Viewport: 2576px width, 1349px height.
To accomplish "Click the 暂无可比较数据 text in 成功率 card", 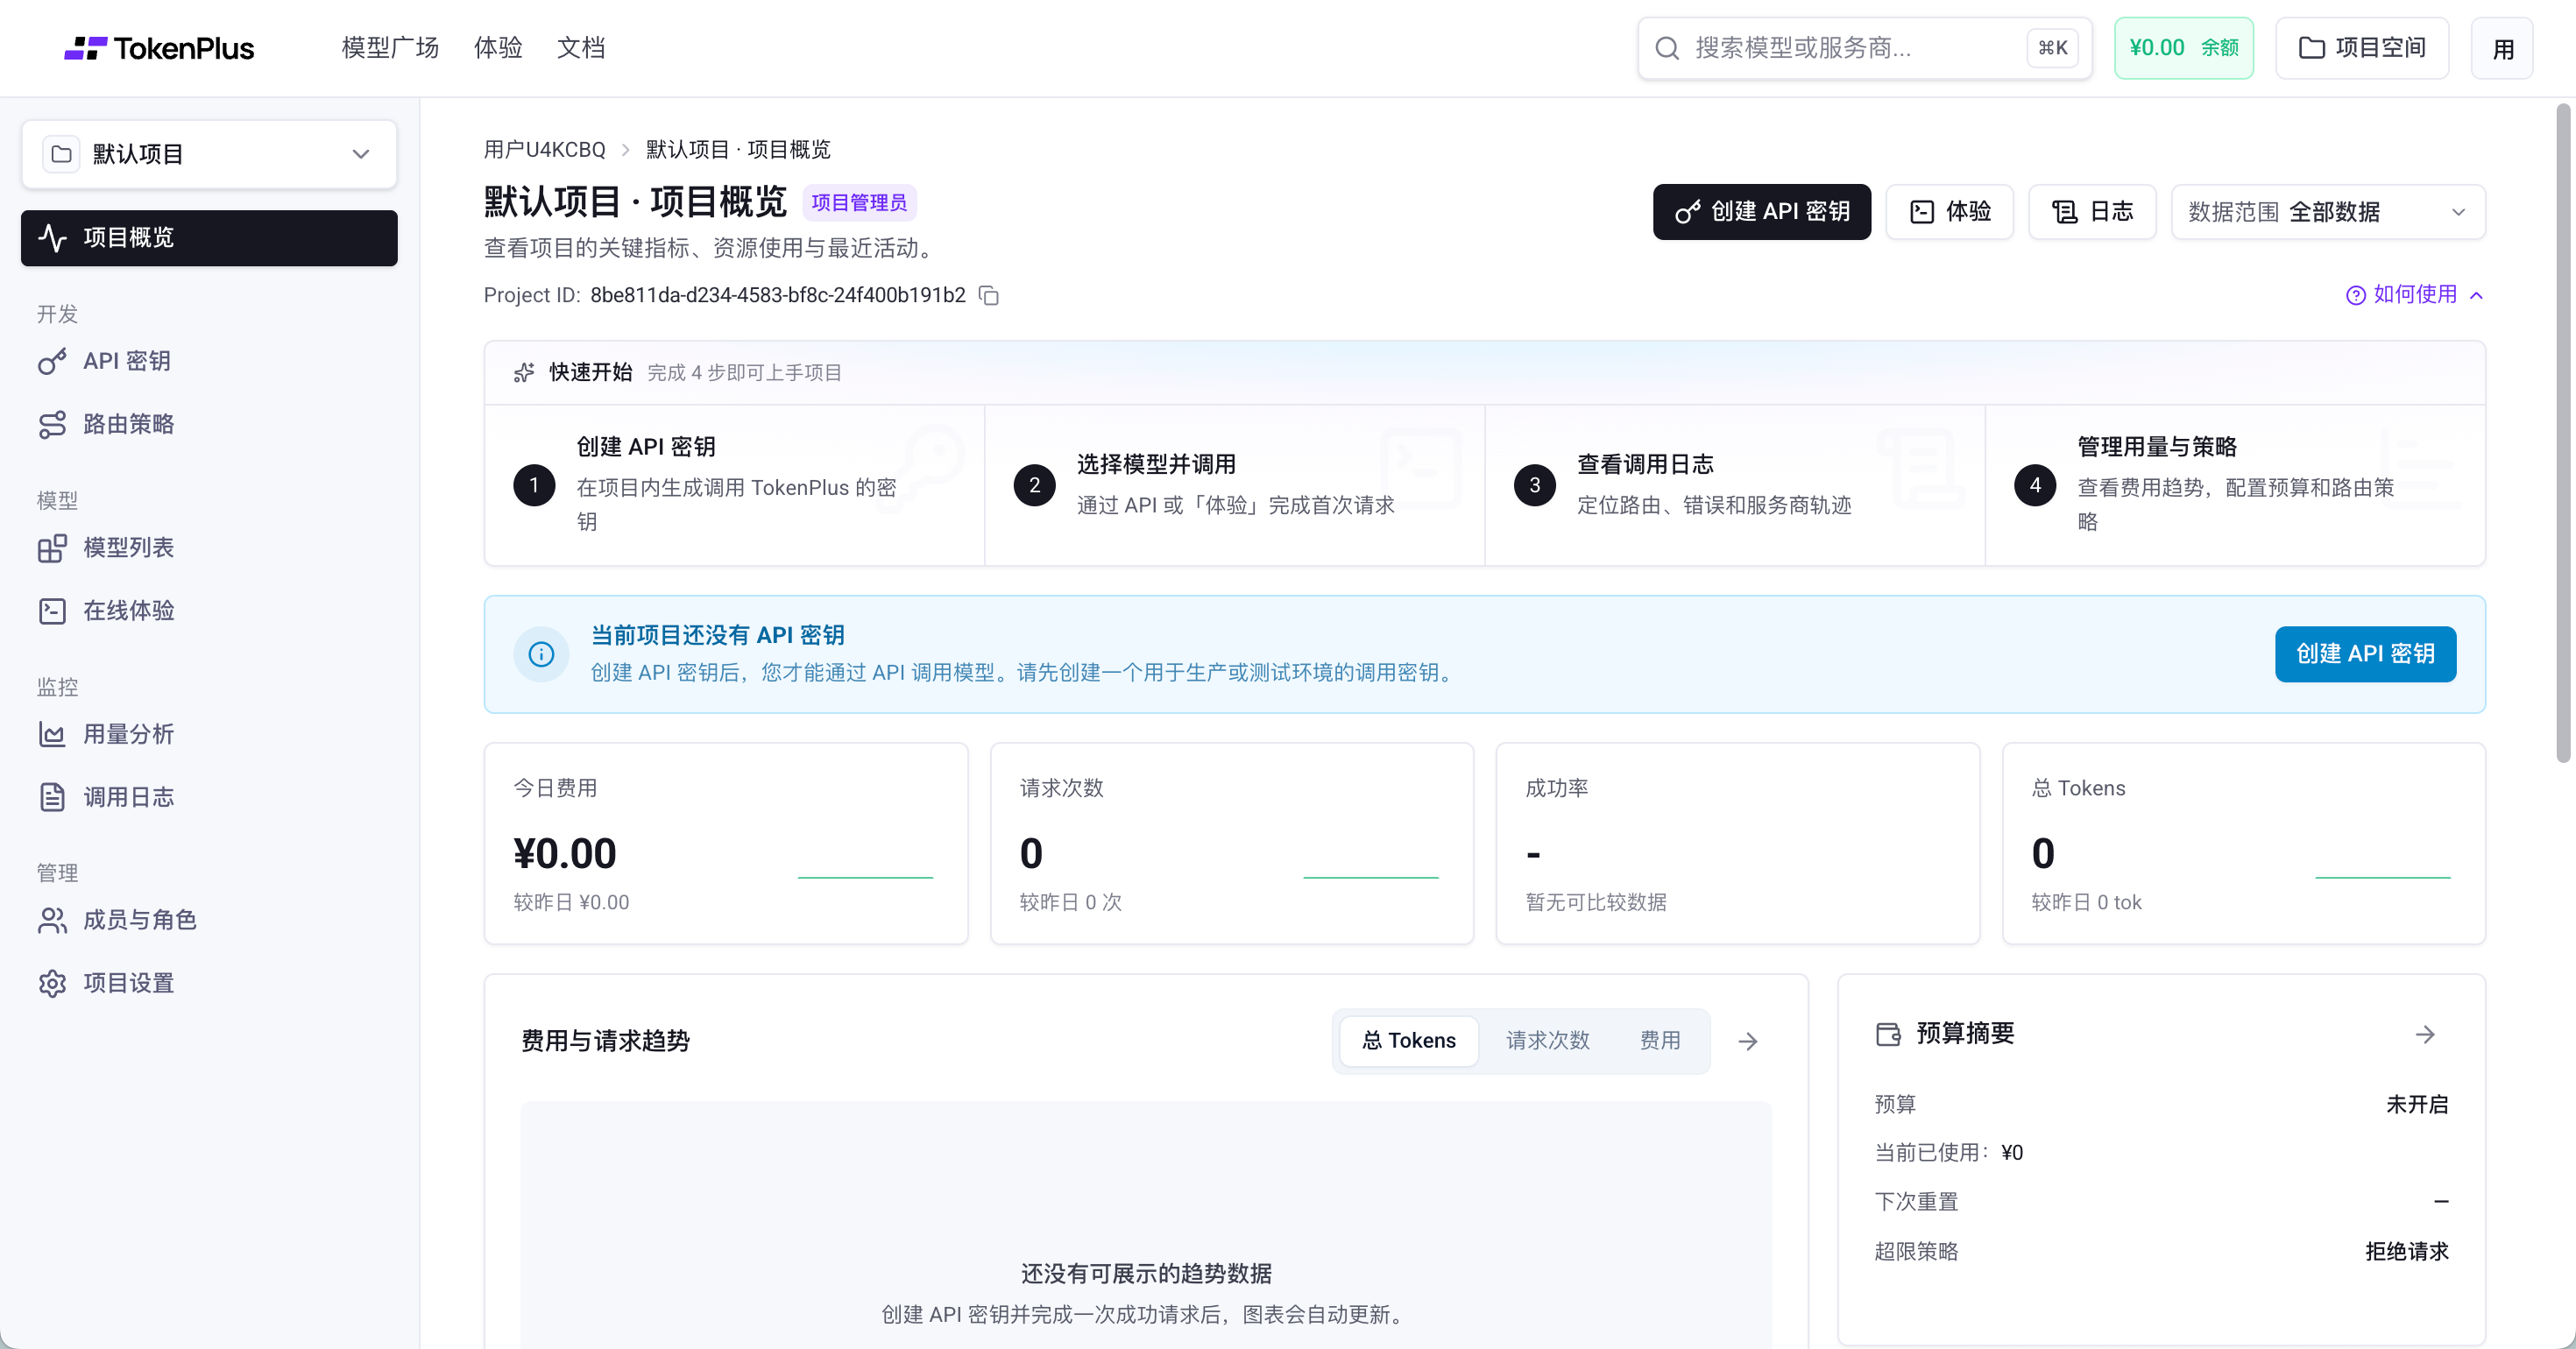I will point(1596,902).
